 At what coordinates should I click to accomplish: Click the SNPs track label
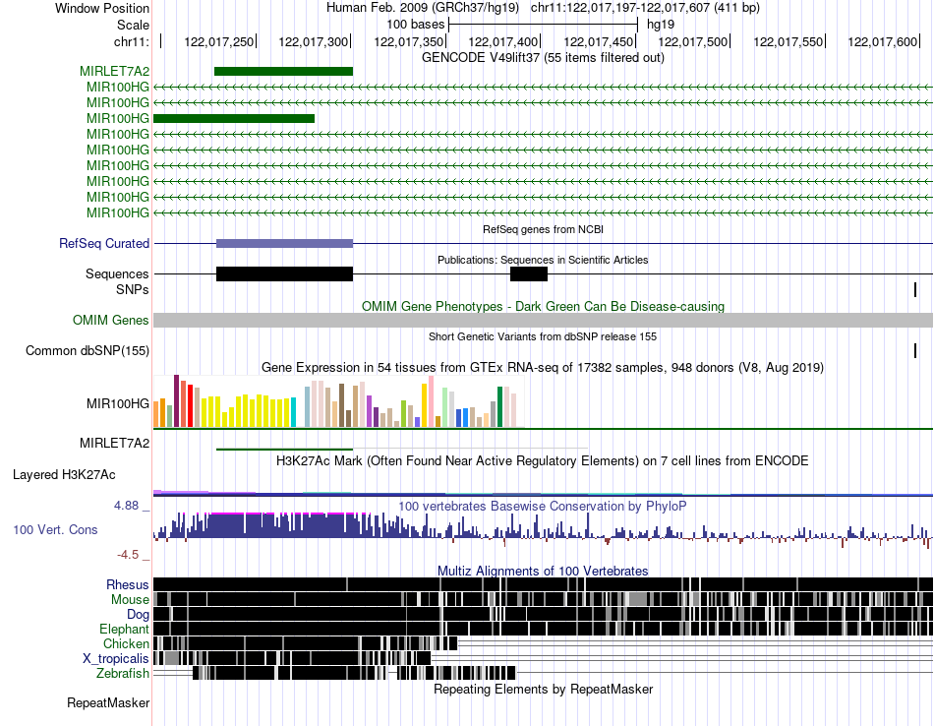pyautogui.click(x=133, y=289)
